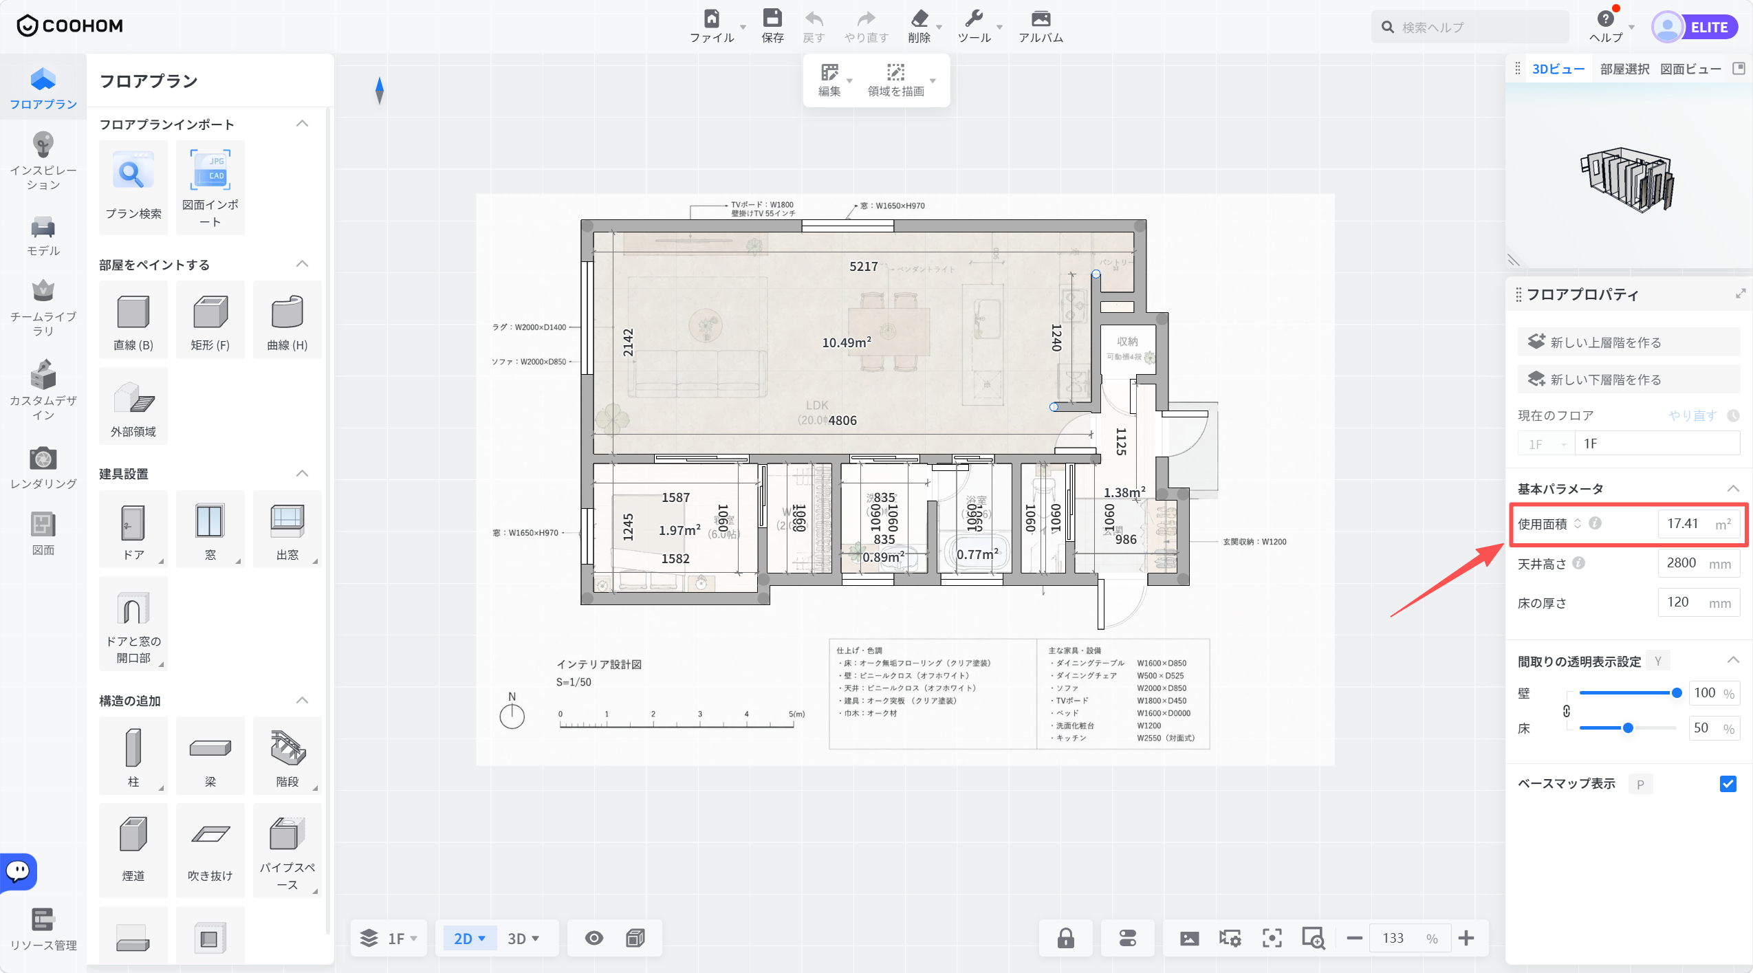Toggle the display settings switch icon
The width and height of the screenshot is (1753, 973).
click(x=1128, y=938)
